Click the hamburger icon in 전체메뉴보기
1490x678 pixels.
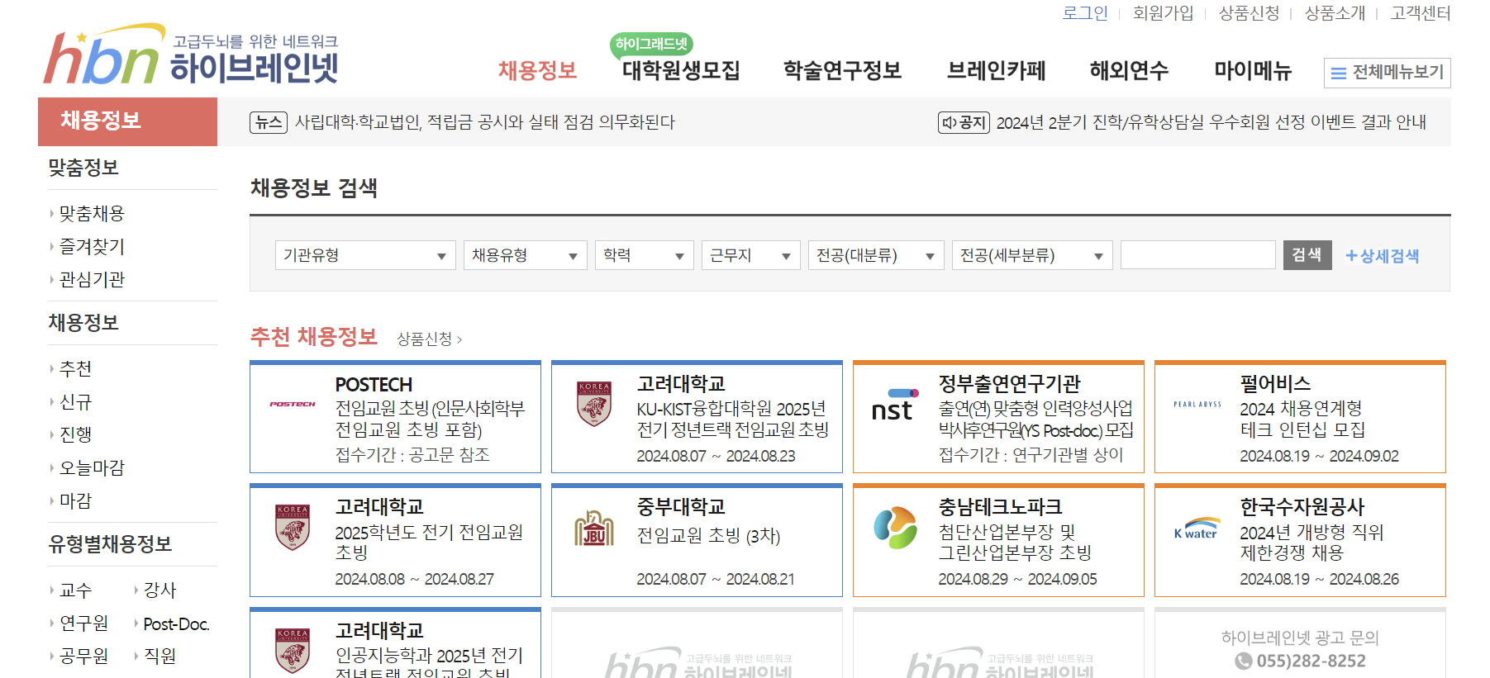pyautogui.click(x=1339, y=73)
